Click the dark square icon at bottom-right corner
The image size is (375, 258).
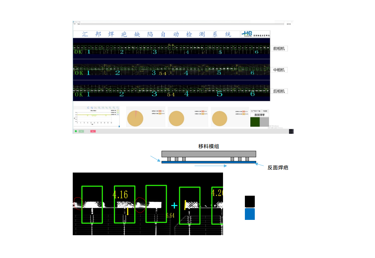click(291, 131)
